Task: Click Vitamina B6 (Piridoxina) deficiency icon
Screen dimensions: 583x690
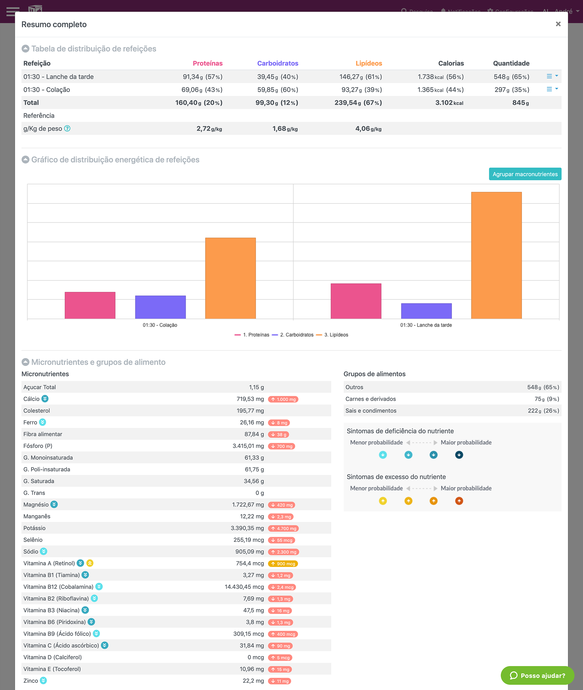Action: pyautogui.click(x=91, y=622)
